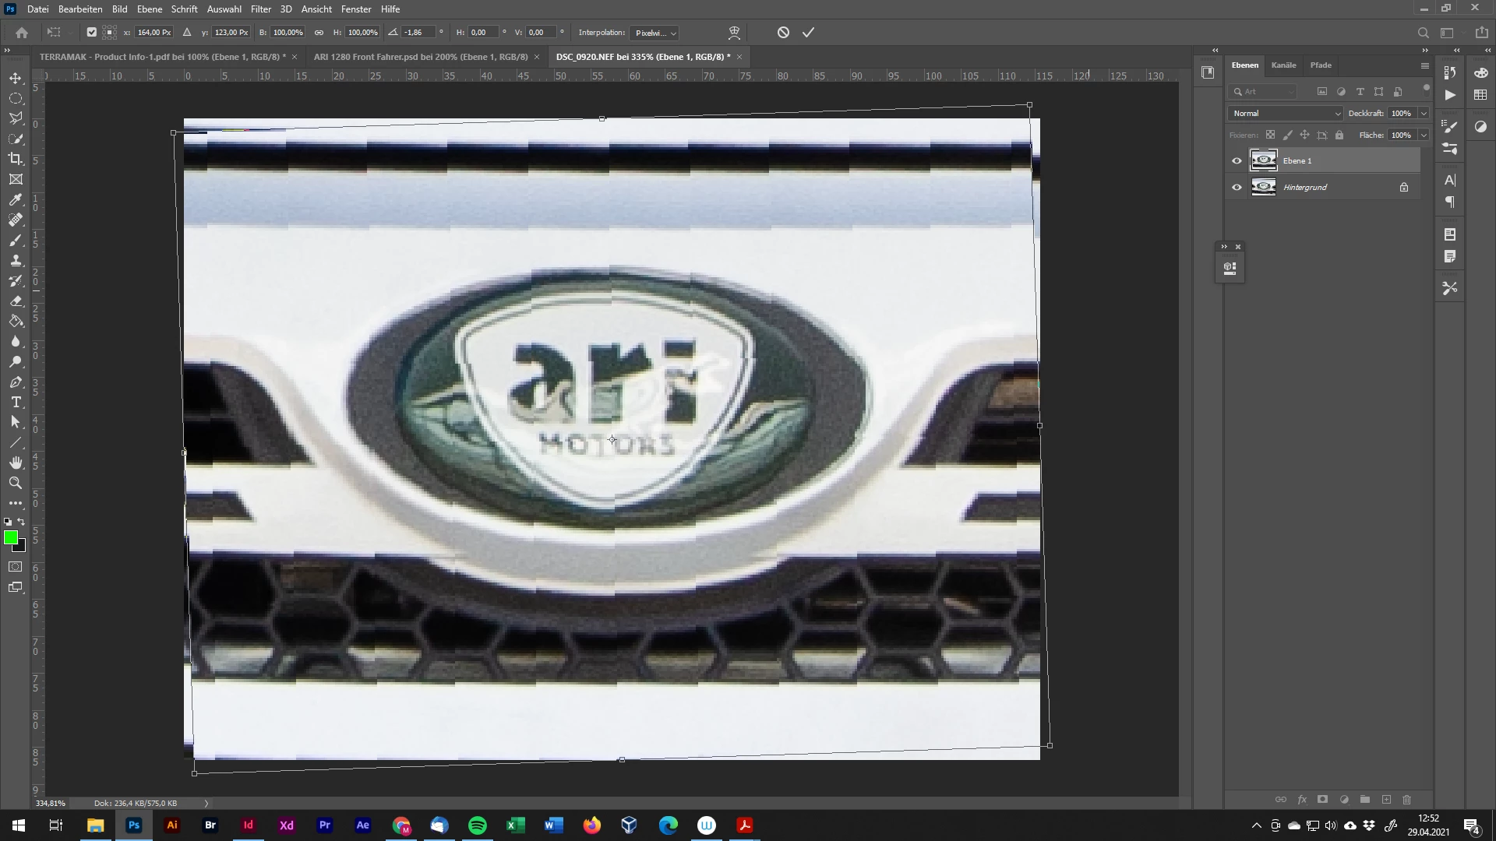This screenshot has width=1496, height=841.
Task: Open the Filter menu
Action: tap(260, 9)
